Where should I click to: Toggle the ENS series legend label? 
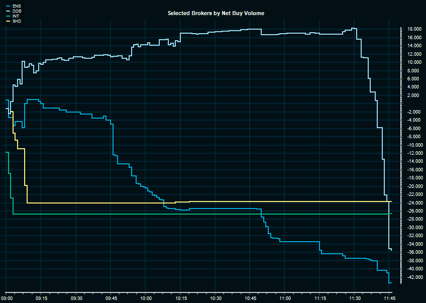click(16, 6)
